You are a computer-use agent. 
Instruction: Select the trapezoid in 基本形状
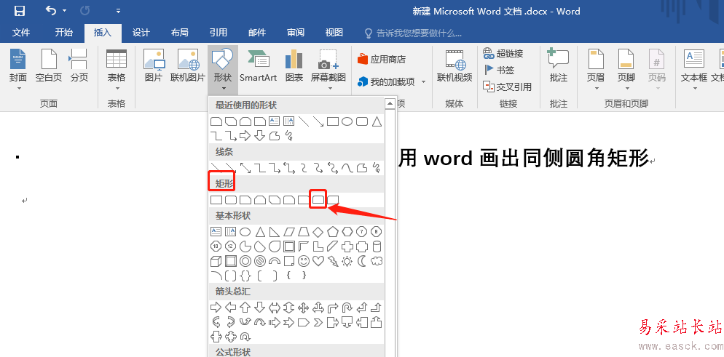click(303, 232)
